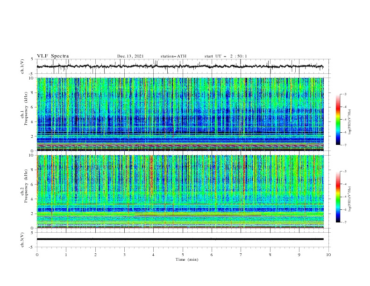The height and width of the screenshot is (286, 370).
Task: Click the "-7" label on ch.1 colorbar
Action: [345, 145]
